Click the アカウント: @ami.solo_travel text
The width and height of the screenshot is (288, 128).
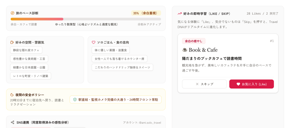point(142,122)
